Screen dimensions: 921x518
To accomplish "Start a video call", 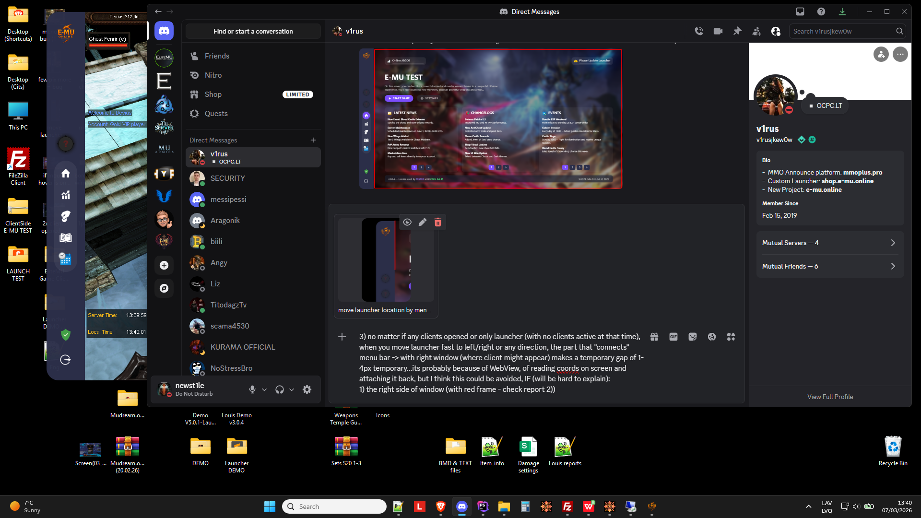I will pyautogui.click(x=718, y=31).
